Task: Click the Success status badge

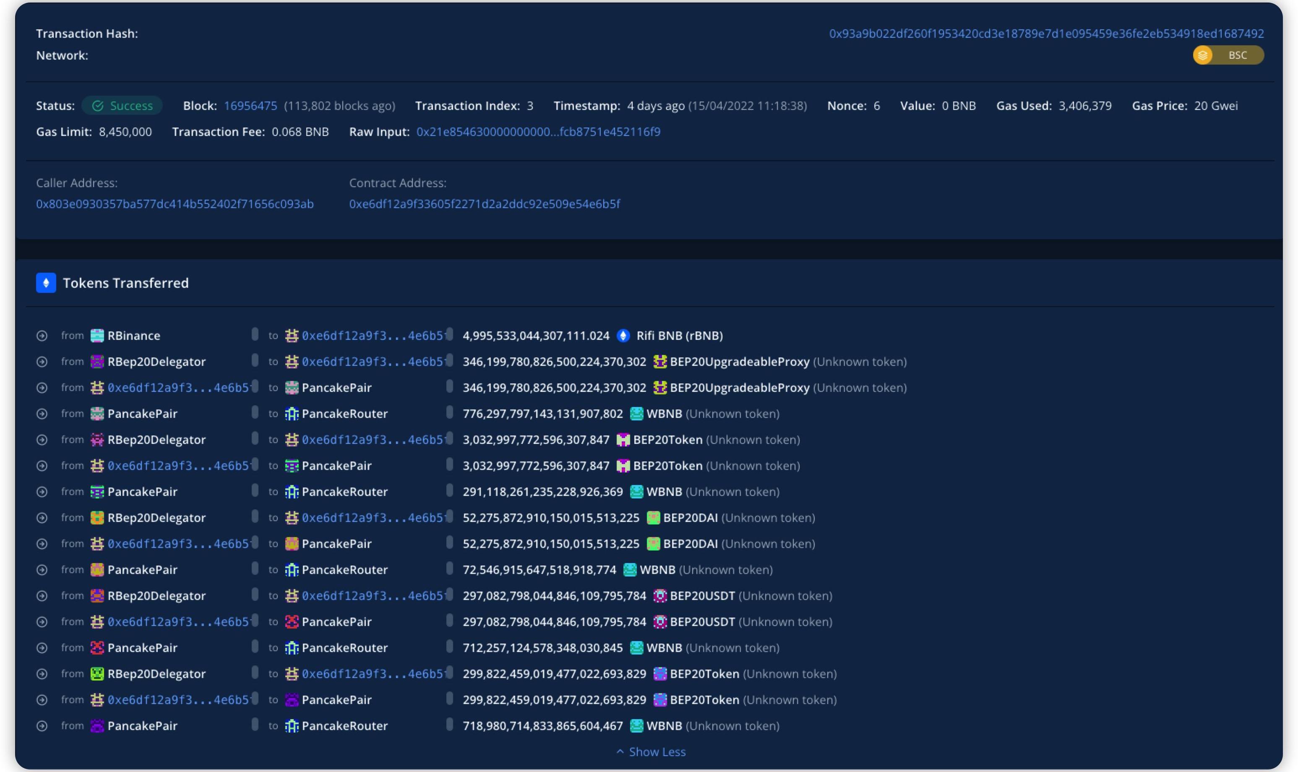Action: point(122,106)
